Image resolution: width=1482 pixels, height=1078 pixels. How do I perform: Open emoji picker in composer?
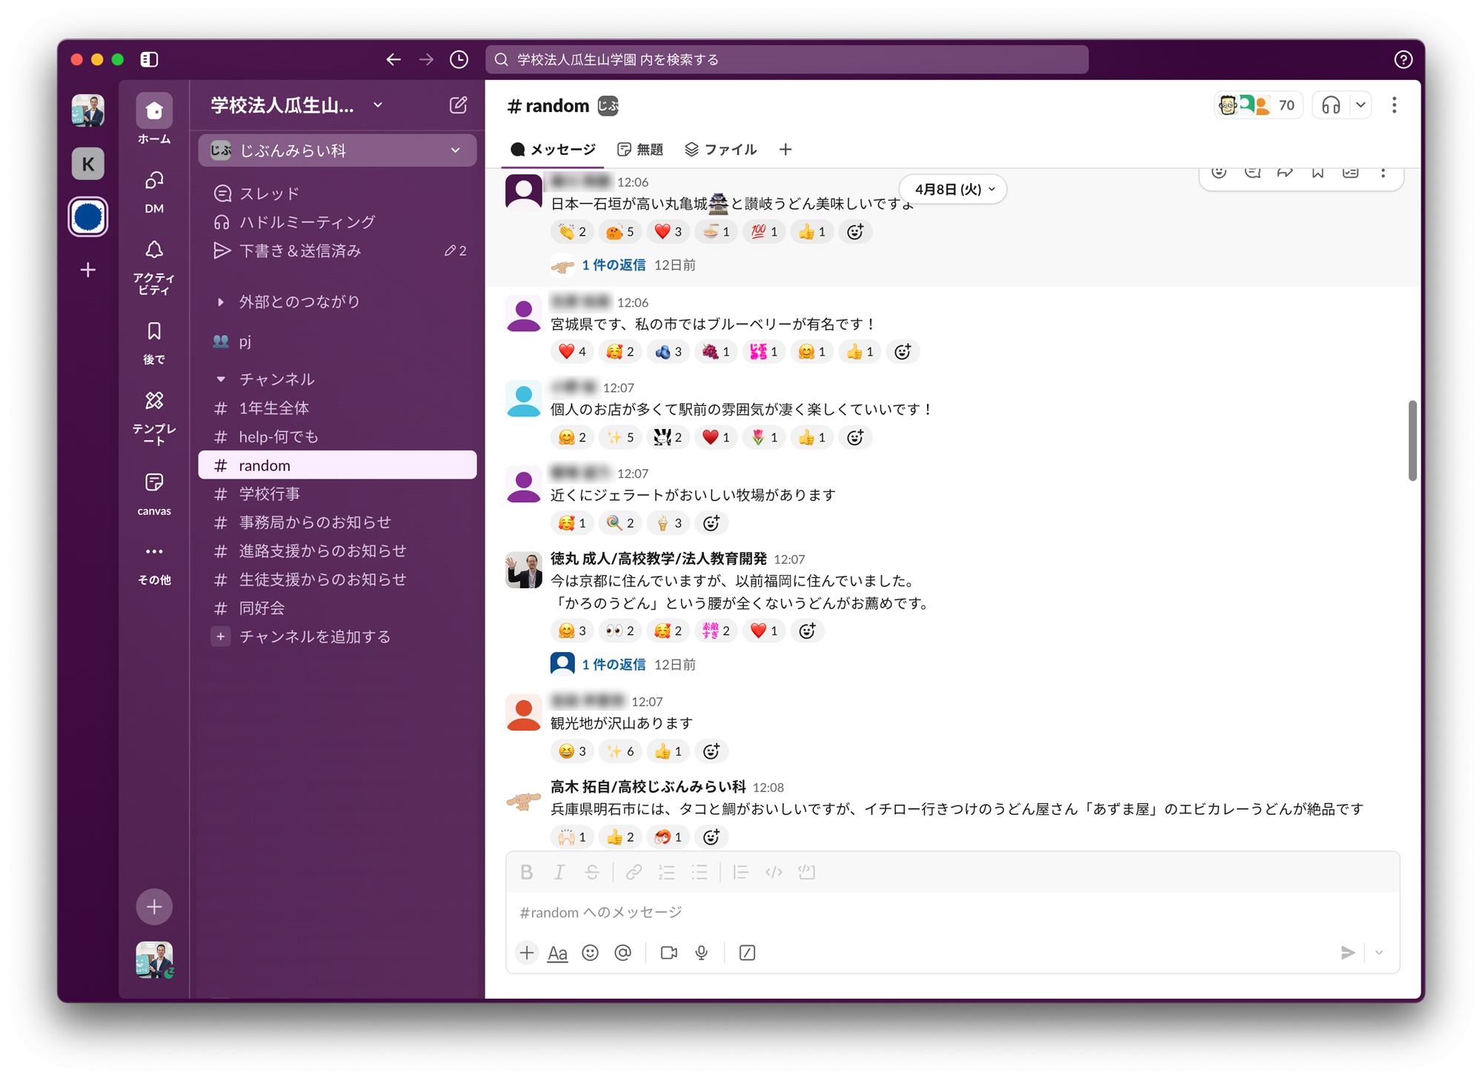point(590,953)
